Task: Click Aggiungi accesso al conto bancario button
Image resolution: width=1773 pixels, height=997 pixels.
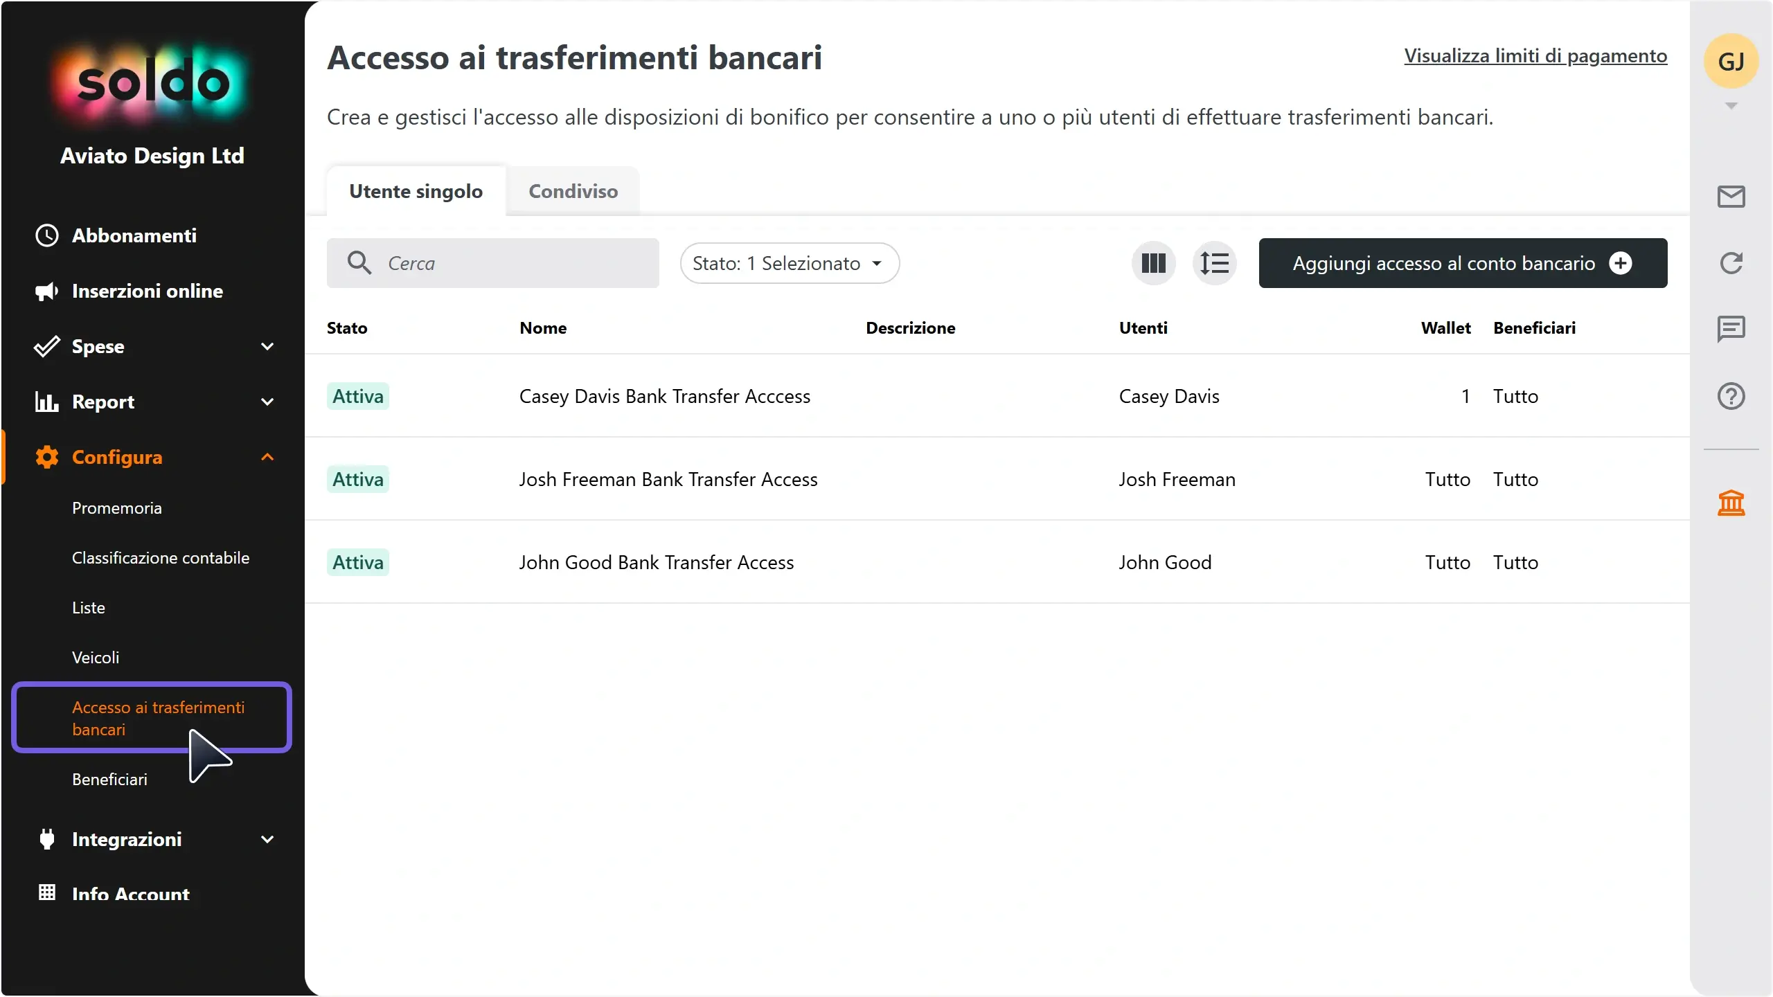Action: [1463, 263]
